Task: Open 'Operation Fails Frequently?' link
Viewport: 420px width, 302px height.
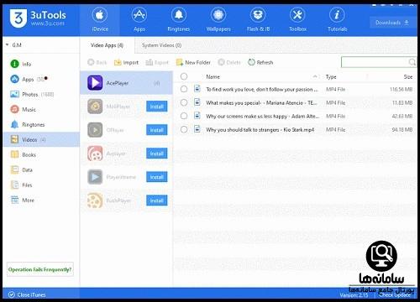Action: (40, 269)
